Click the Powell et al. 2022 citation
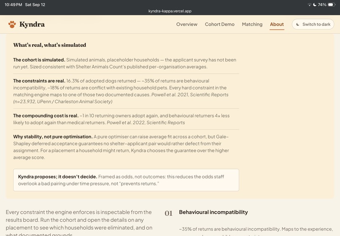 click(x=146, y=123)
